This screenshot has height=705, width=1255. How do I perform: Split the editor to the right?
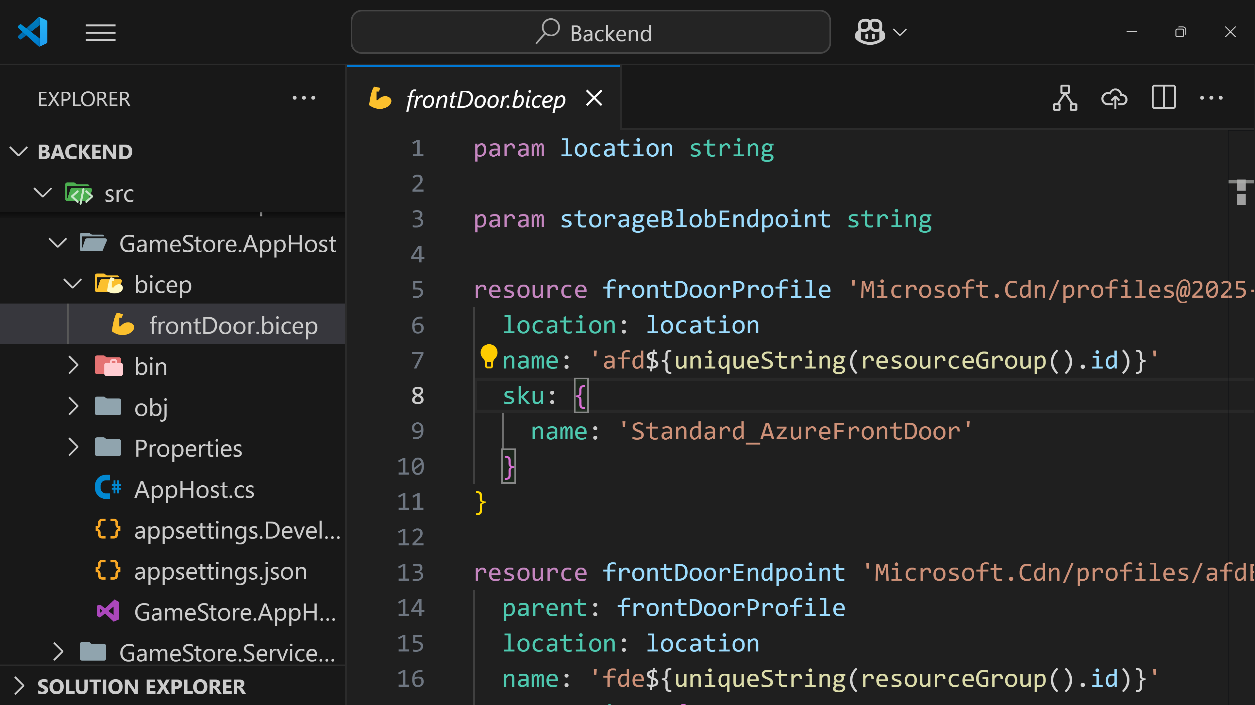1164,97
